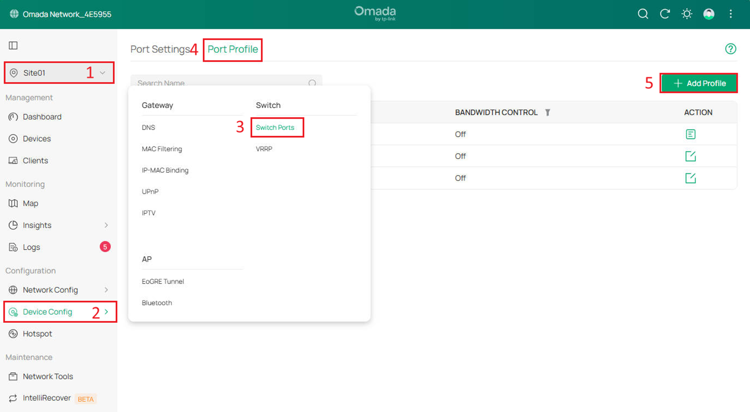Click the Omada Network_4E5955 title
Screen dimensions: 750x412
click(x=67, y=14)
